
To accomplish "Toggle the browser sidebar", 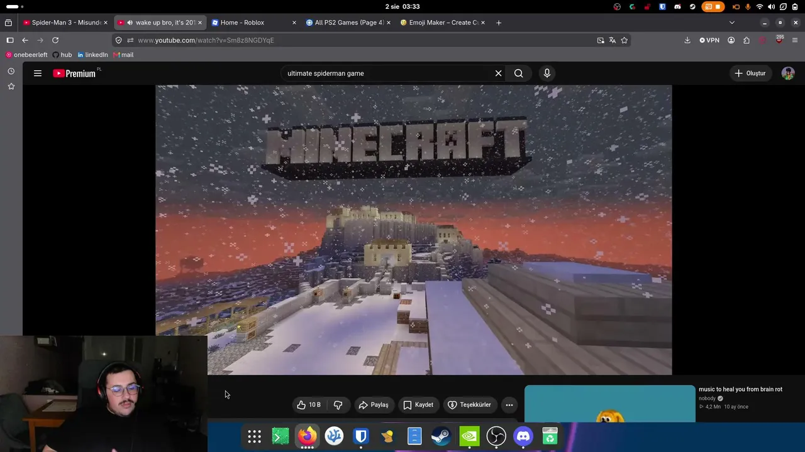I will coord(10,40).
